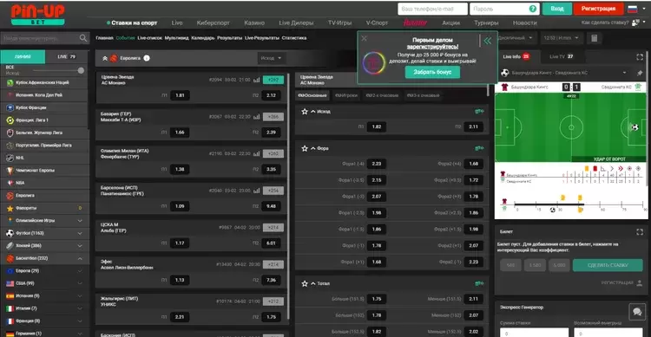Open the calculator icon near time format

pyautogui.click(x=594, y=38)
